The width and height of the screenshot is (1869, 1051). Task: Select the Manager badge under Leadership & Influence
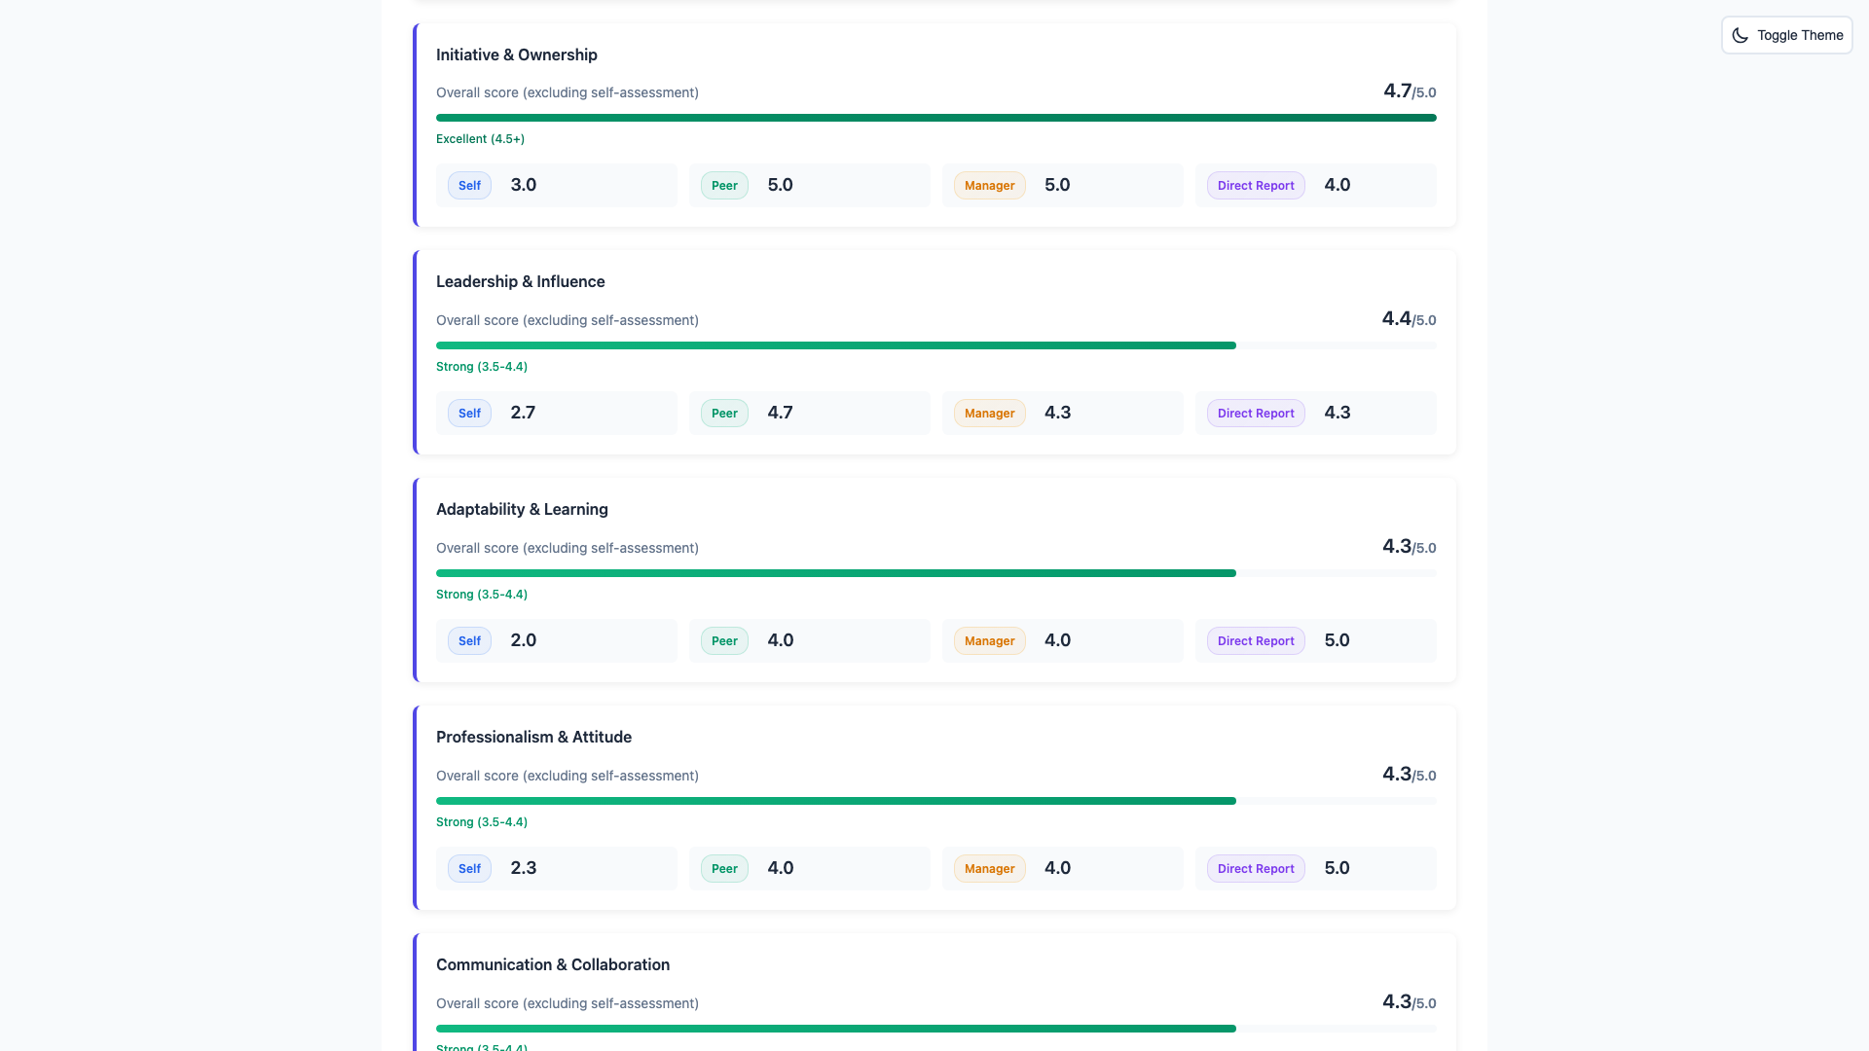989,413
